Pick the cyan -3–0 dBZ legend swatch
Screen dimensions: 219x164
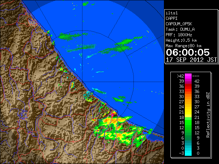click(188, 153)
